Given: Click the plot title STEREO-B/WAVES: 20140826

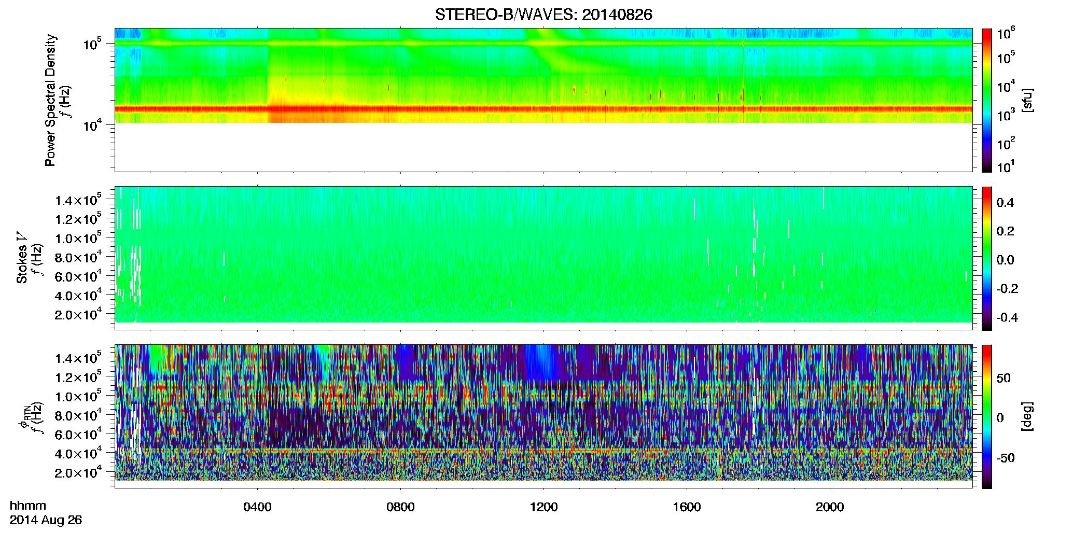Looking at the screenshot, I should tap(543, 15).
